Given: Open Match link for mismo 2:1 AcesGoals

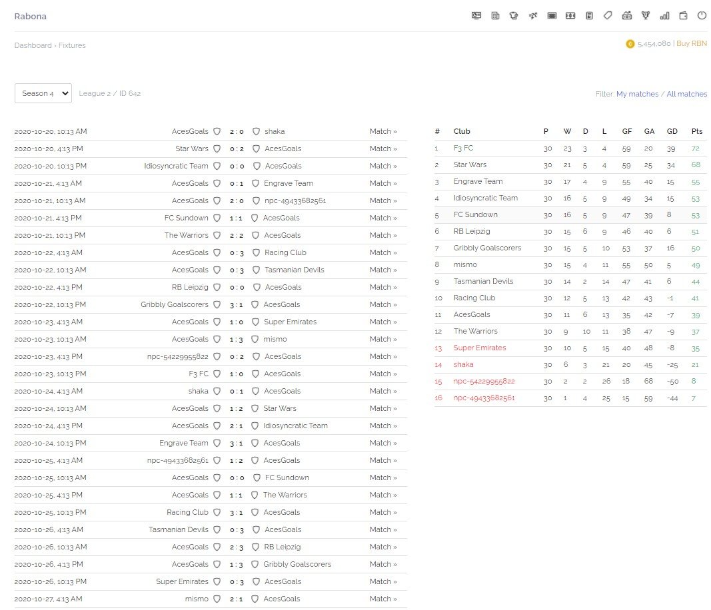Looking at the screenshot, I should pos(383,599).
